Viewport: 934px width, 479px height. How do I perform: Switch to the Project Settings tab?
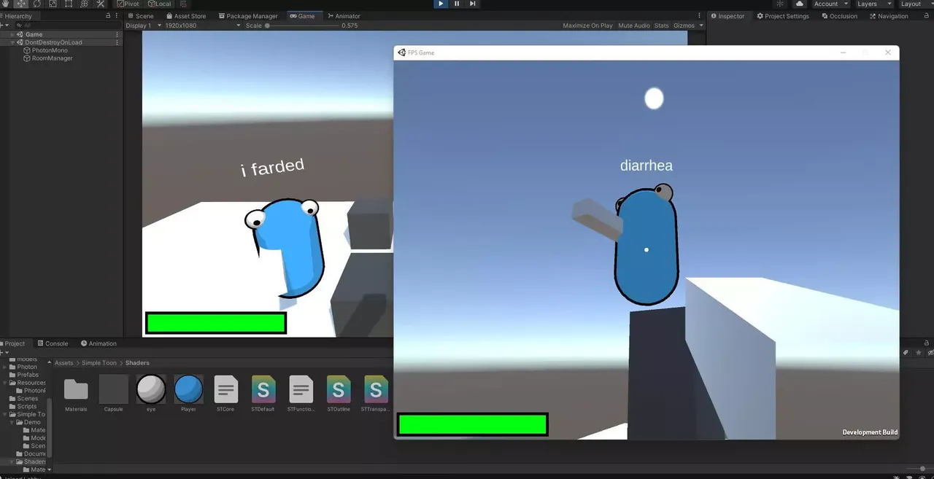pos(783,16)
